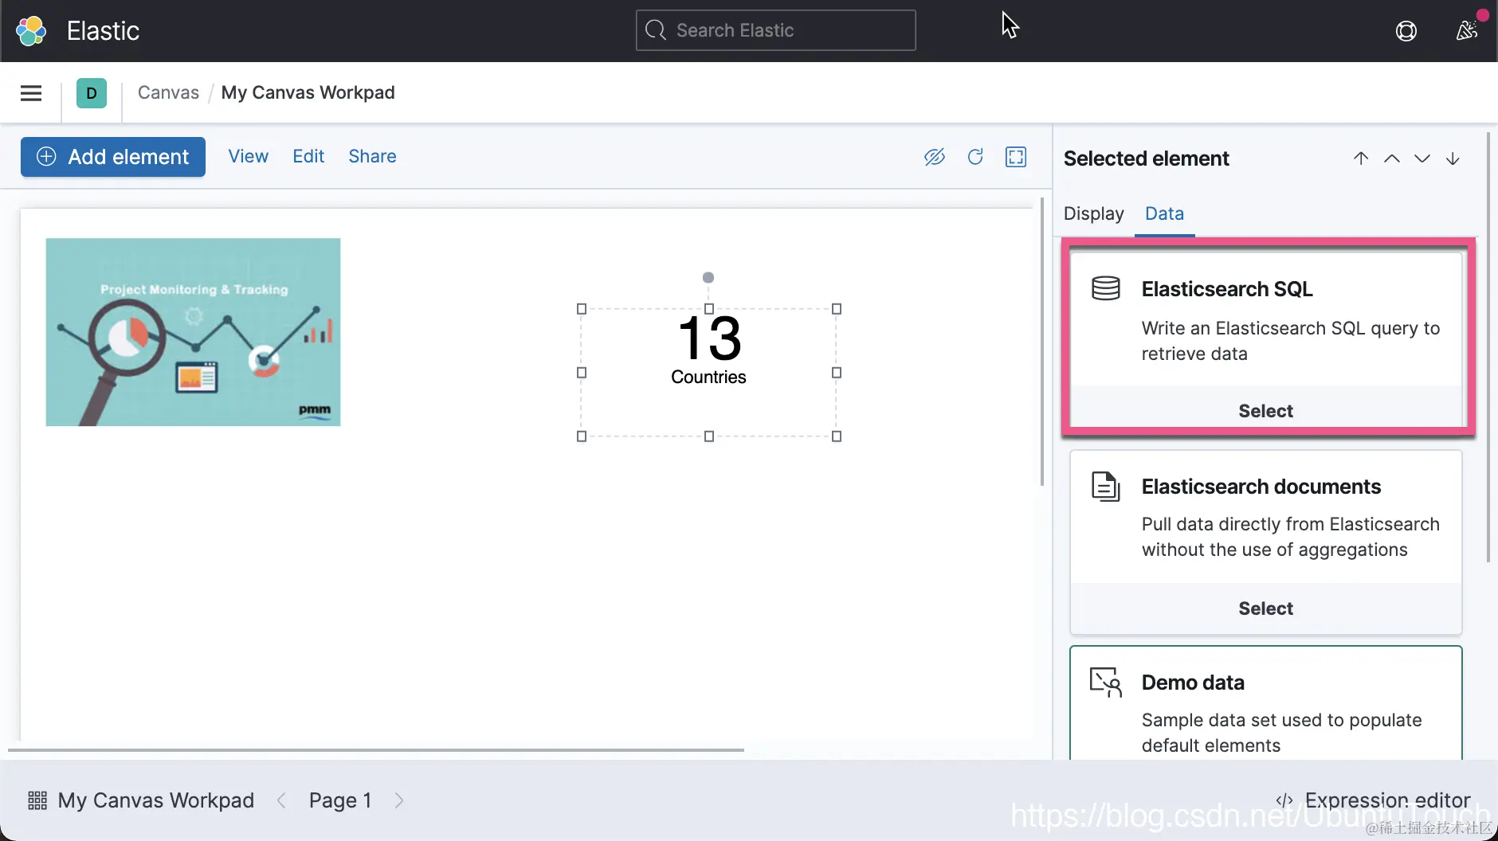Go to next page chevron
Image resolution: width=1498 pixels, height=841 pixels.
(399, 800)
